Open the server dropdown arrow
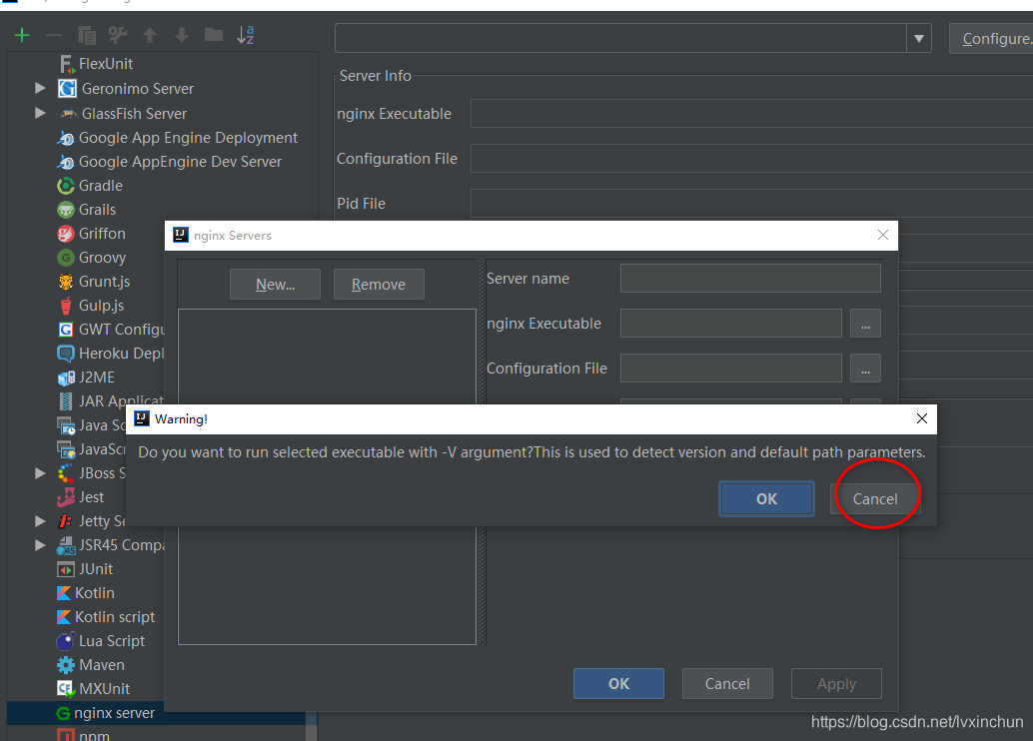The width and height of the screenshot is (1033, 741). coord(919,38)
